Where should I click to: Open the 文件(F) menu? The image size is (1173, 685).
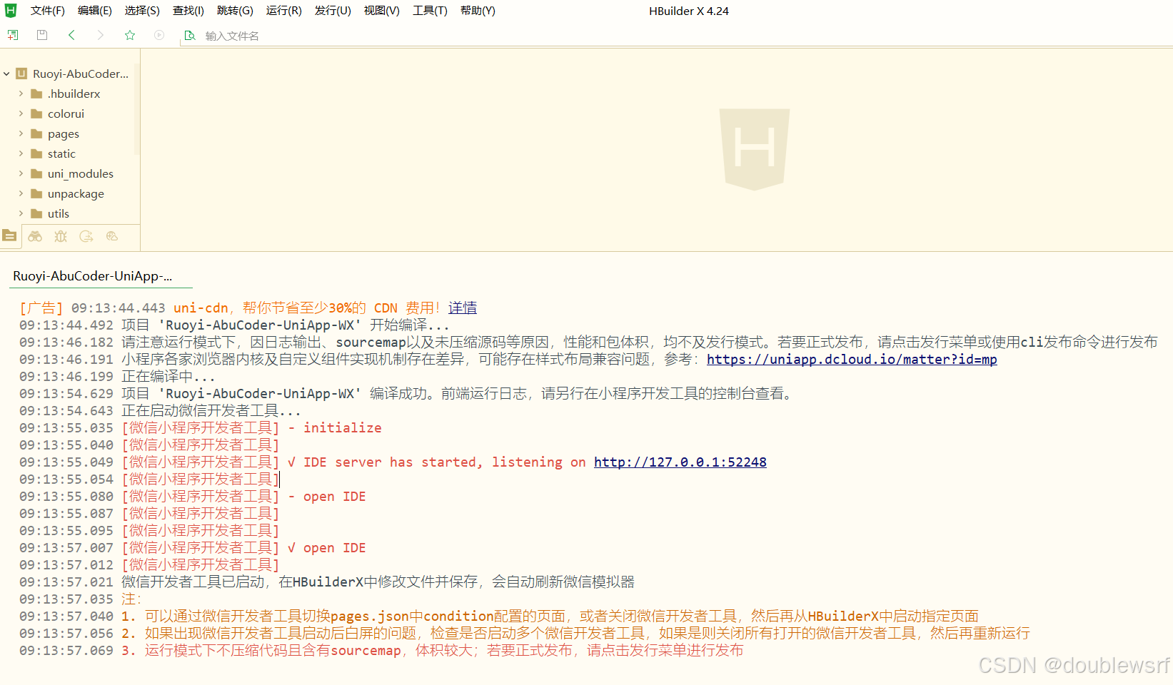(x=48, y=11)
